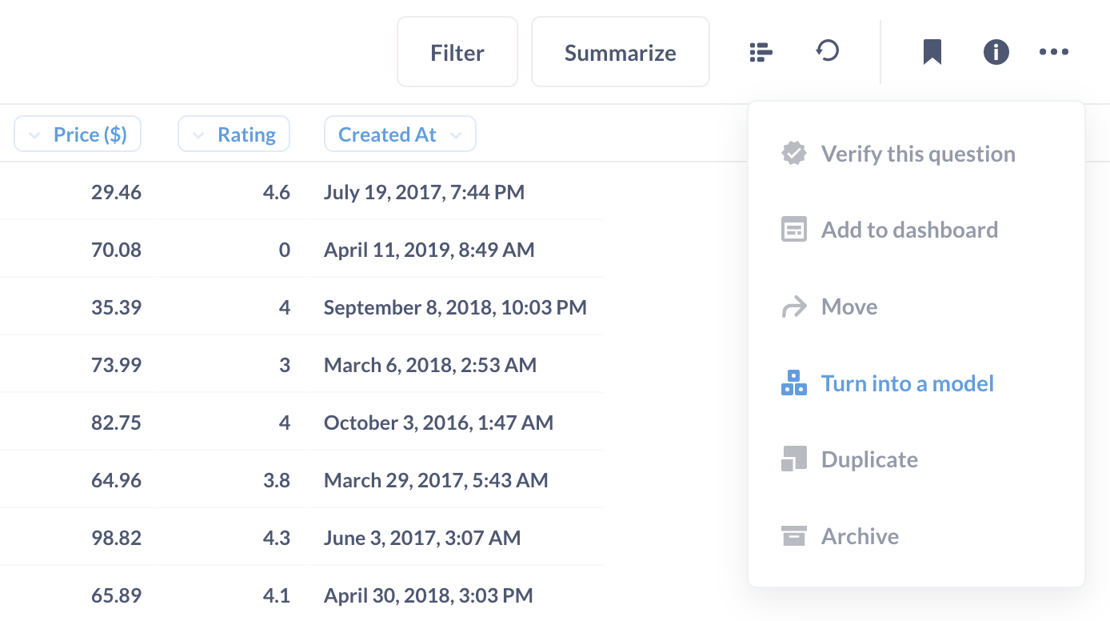Choose Turn into a model
The image size is (1110, 621).
(x=907, y=383)
